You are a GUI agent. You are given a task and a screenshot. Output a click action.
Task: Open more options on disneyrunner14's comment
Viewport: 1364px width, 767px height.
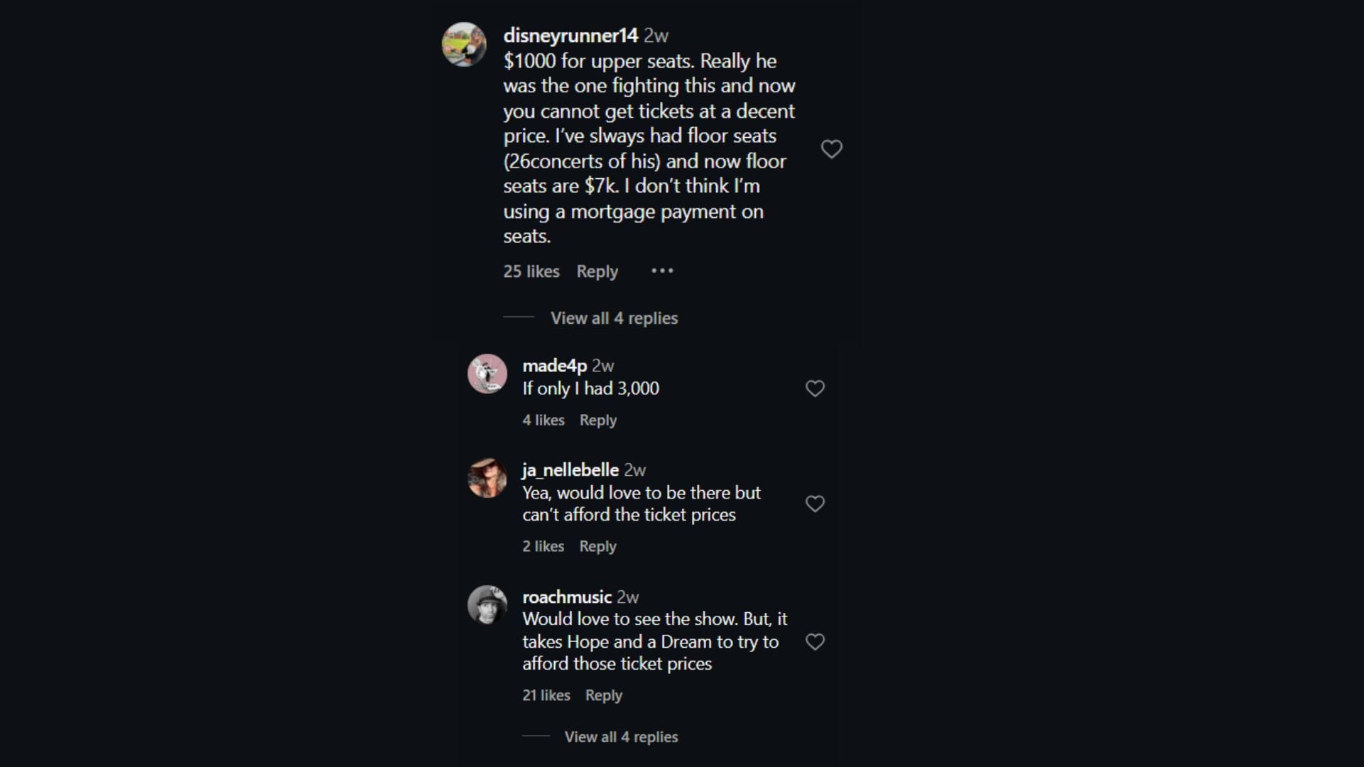662,271
